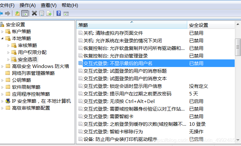Expand the 用户权限分配 tree node
Screen dimensions: 241x146
click(x=8, y=52)
